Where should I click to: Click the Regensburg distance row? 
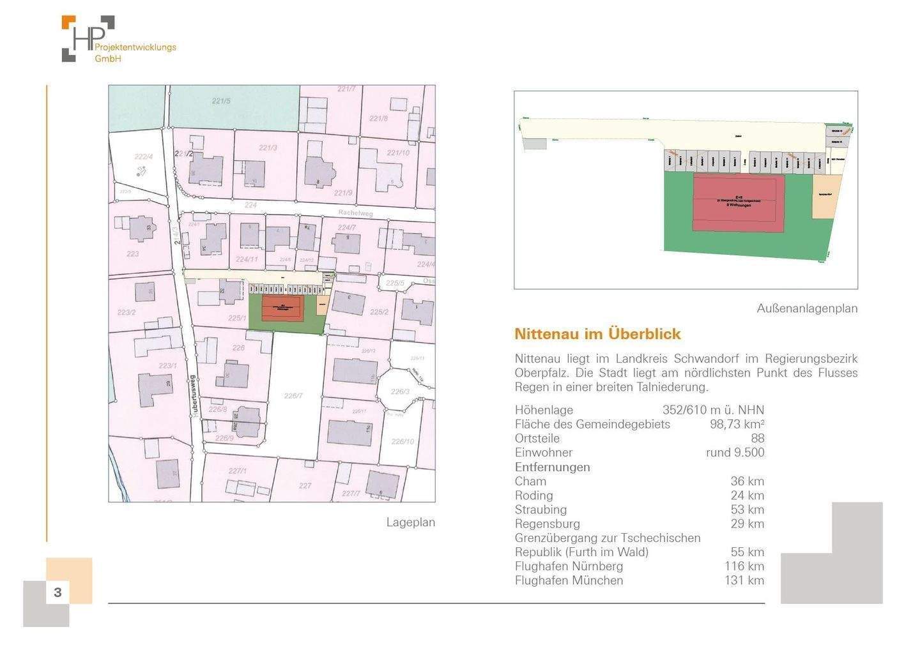point(639,524)
